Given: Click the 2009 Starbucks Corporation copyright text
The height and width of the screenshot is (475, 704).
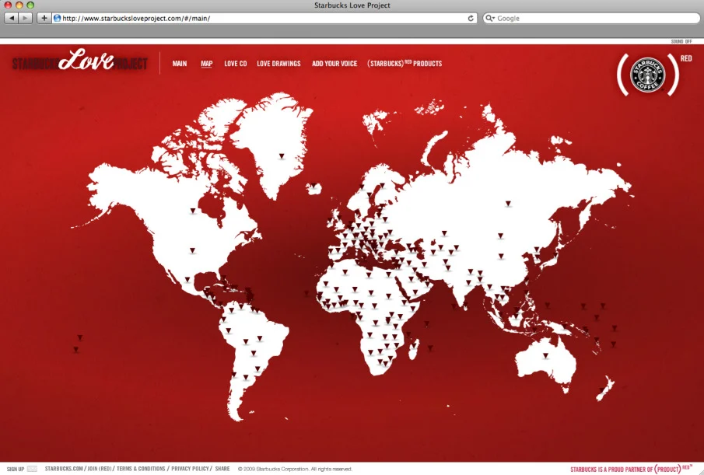Looking at the screenshot, I should click(295, 469).
